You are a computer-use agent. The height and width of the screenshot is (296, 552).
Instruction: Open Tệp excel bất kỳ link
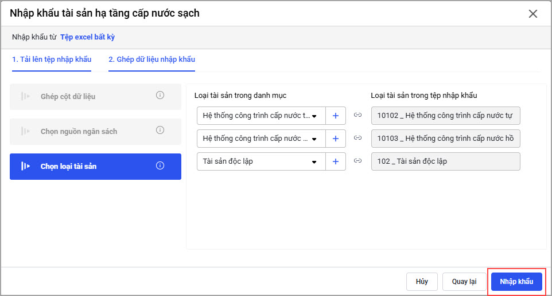[88, 37]
